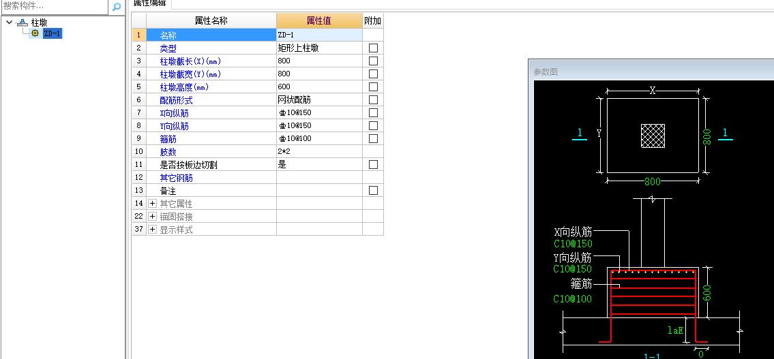The width and height of the screenshot is (774, 359).
Task: Click the 属性值 column header
Action: point(319,20)
